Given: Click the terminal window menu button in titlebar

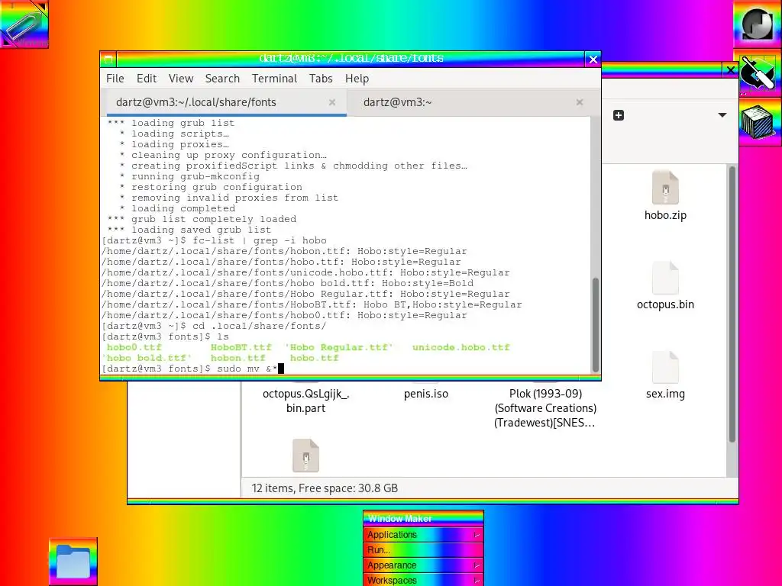Looking at the screenshot, I should 108,60.
